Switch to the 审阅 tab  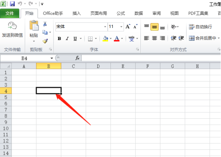tap(157, 14)
